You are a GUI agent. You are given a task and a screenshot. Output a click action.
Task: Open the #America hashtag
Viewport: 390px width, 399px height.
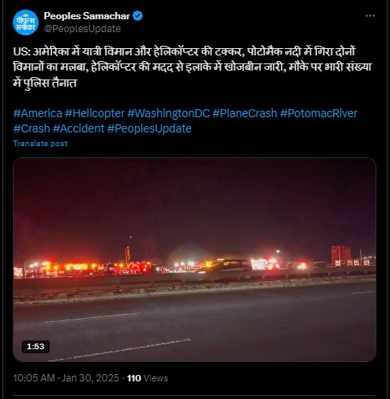pyautogui.click(x=38, y=113)
